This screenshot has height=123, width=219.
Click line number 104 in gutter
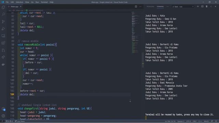(12, 94)
